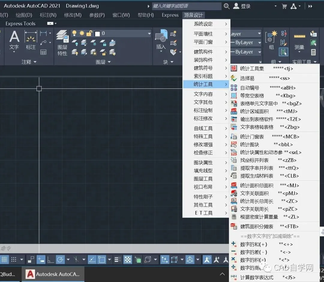Click the 标注 dimension tool icon
Image resolution: width=324 pixels, height=282 pixels.
point(31,40)
